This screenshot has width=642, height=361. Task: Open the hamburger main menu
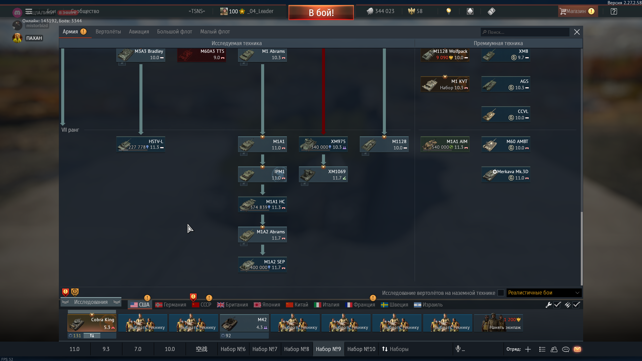tap(29, 11)
